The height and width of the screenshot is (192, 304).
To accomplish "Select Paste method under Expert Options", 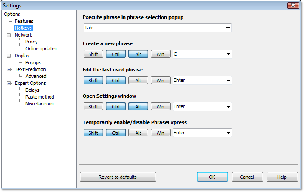I will click(40, 97).
